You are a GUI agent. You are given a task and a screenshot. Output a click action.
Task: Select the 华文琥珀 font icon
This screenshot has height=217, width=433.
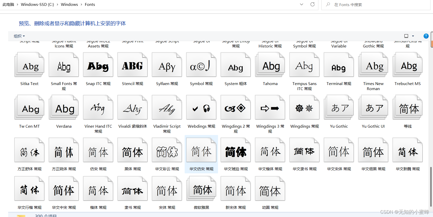coord(236,150)
